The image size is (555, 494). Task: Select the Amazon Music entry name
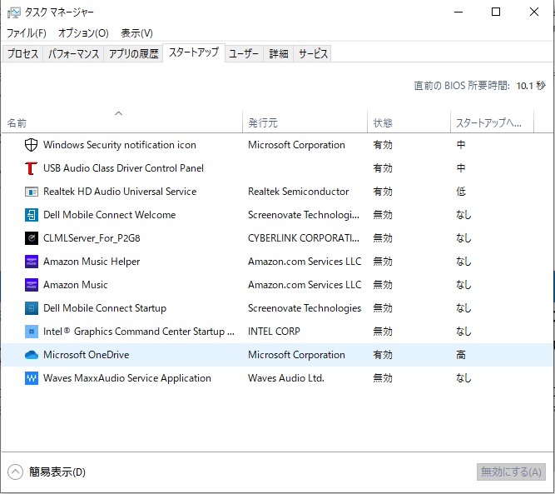click(x=76, y=285)
